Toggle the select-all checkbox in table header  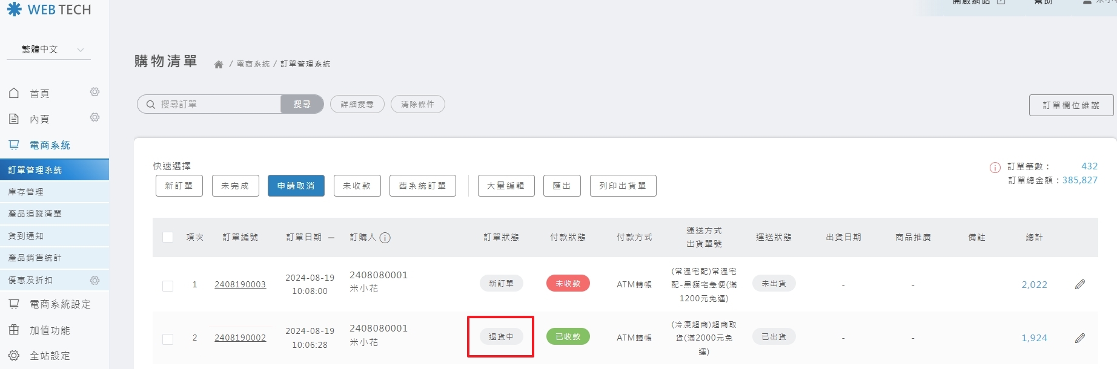coord(168,237)
